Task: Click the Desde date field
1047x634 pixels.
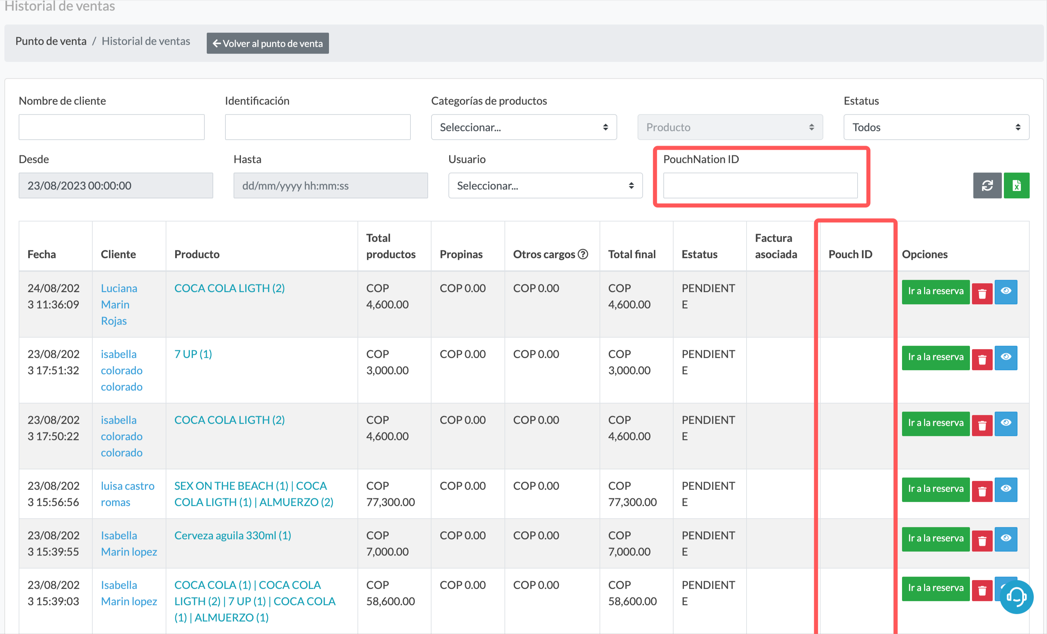Action: [x=115, y=185]
